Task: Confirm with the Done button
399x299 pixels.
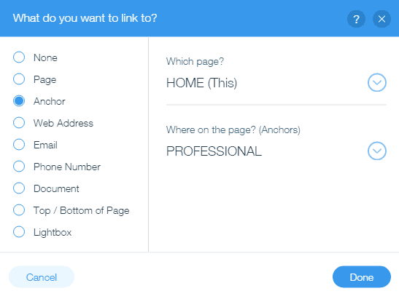Action: pos(362,277)
